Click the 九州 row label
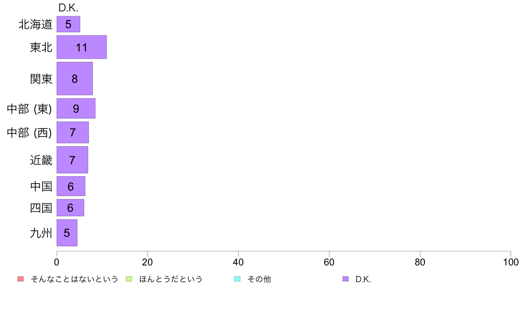Image resolution: width=523 pixels, height=324 pixels. 41,232
